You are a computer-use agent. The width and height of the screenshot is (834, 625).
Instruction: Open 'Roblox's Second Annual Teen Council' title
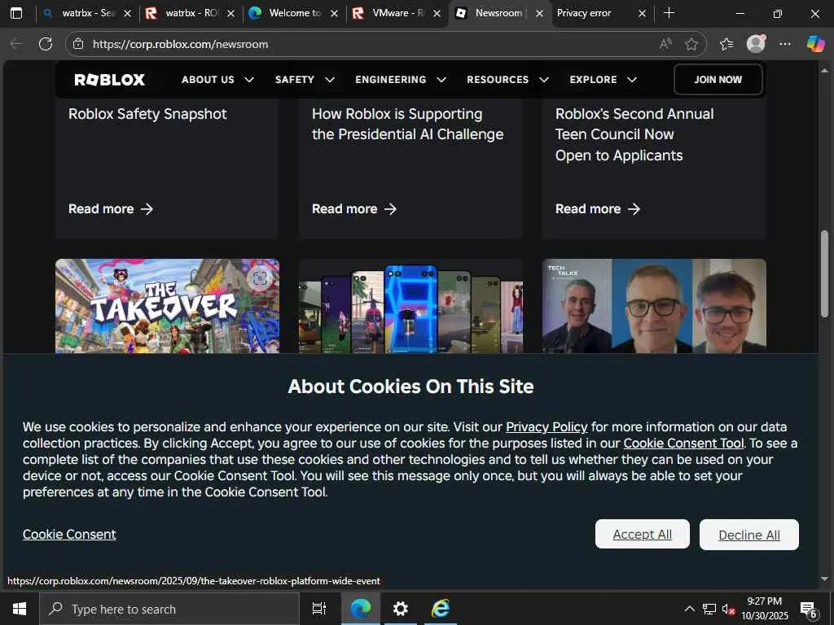coord(634,134)
